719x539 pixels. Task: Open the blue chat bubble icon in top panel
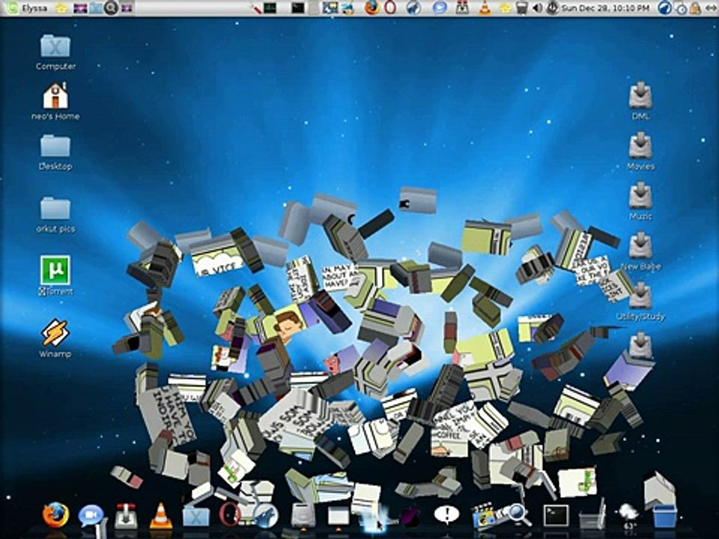(x=440, y=7)
